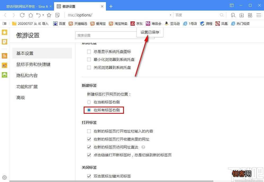Open the Weibo sidebar icon
The image size is (264, 182).
click(x=5, y=65)
